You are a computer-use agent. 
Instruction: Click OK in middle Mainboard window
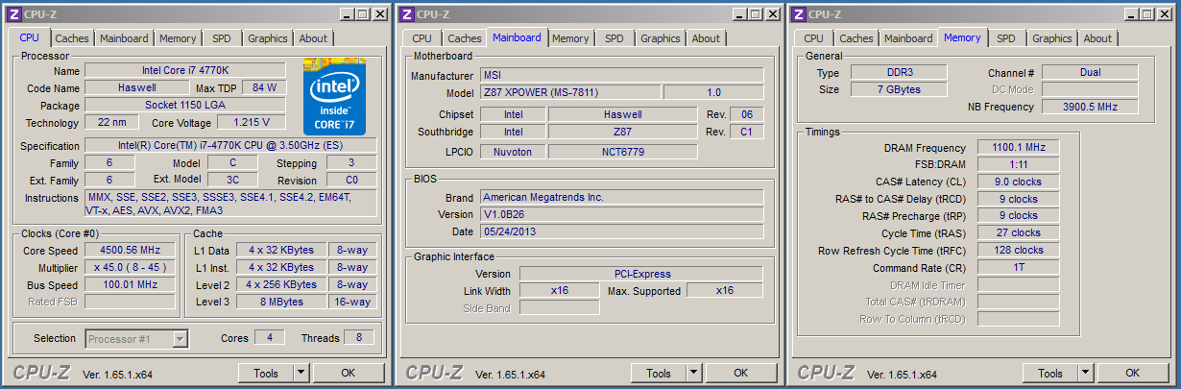tap(741, 373)
